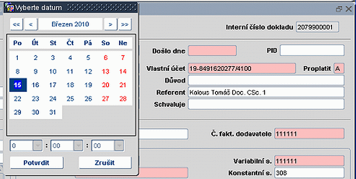Select Sunday 14 in calendar
Image resolution: width=356 pixels, height=179 pixels.
point(123,72)
